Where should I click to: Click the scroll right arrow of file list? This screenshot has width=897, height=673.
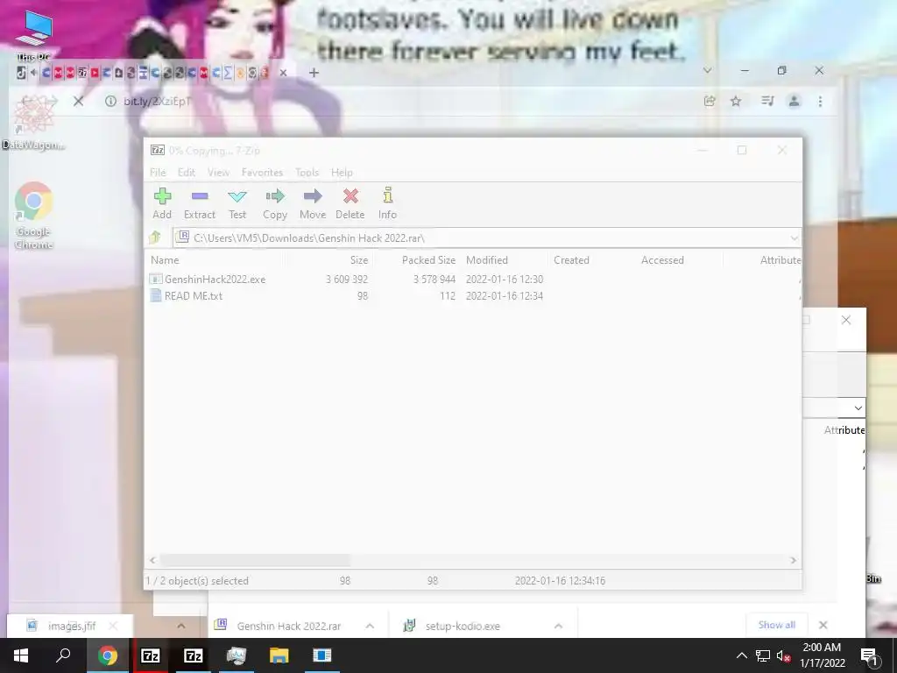[x=793, y=560]
